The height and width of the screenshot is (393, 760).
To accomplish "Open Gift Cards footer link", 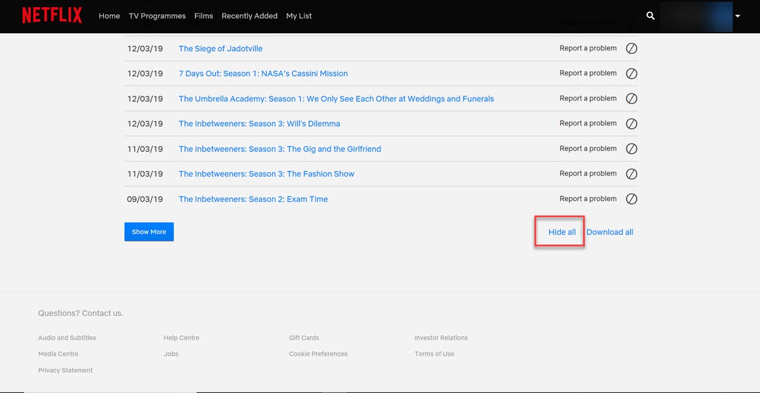I will (x=304, y=338).
